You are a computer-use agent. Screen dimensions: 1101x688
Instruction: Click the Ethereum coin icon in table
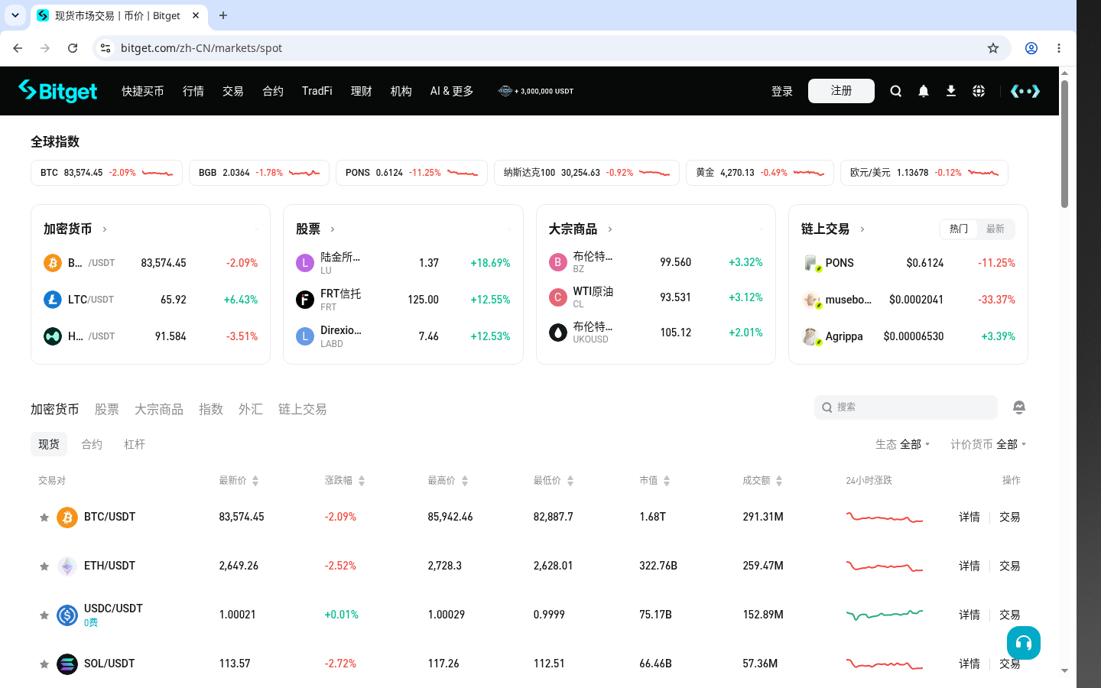tap(67, 566)
